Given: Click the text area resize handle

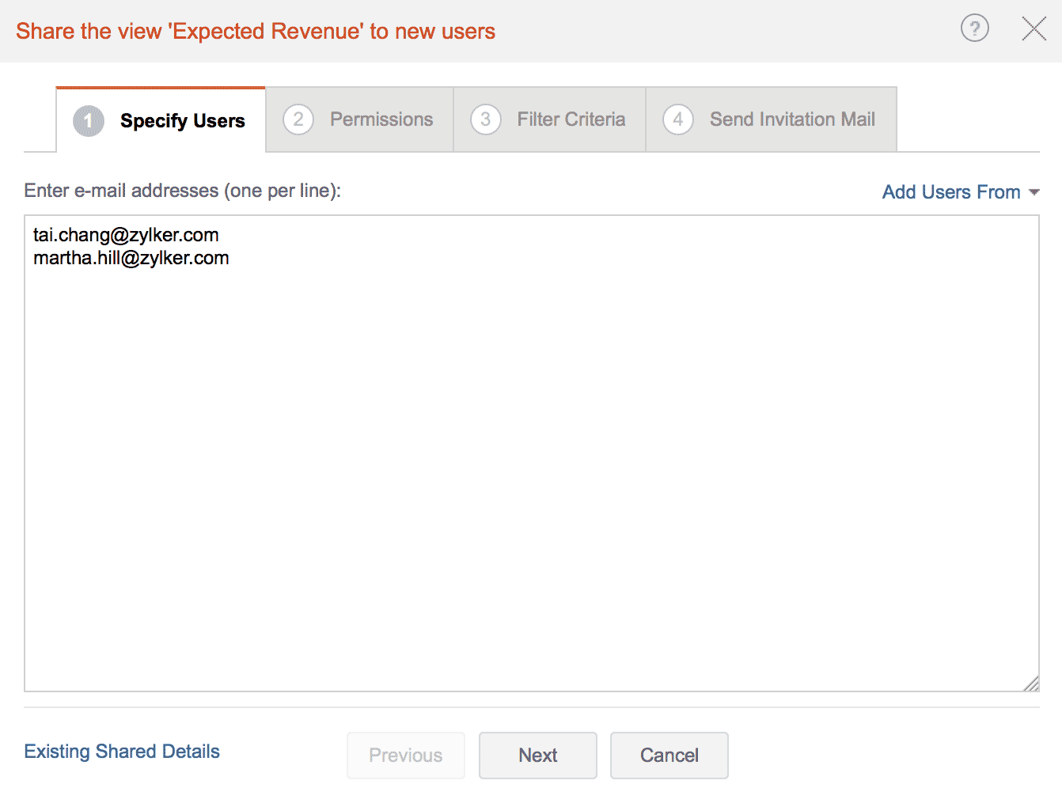Looking at the screenshot, I should [1030, 684].
